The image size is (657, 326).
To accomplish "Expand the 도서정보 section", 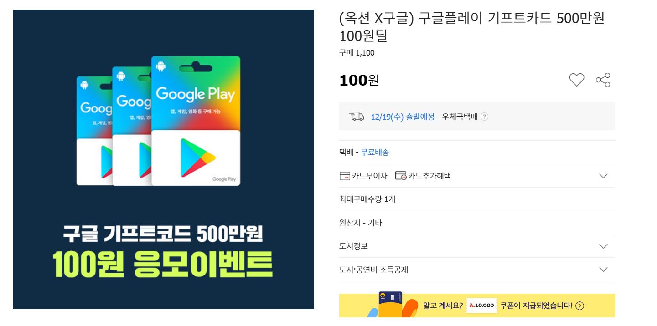I will point(603,246).
